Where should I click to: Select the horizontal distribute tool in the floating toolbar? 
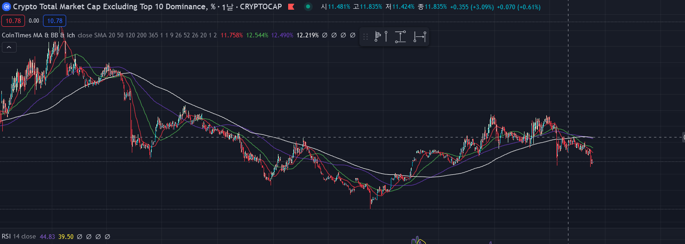pos(420,36)
